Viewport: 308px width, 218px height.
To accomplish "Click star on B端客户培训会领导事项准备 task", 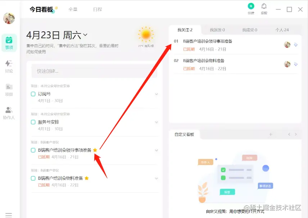I will click(x=95, y=150).
